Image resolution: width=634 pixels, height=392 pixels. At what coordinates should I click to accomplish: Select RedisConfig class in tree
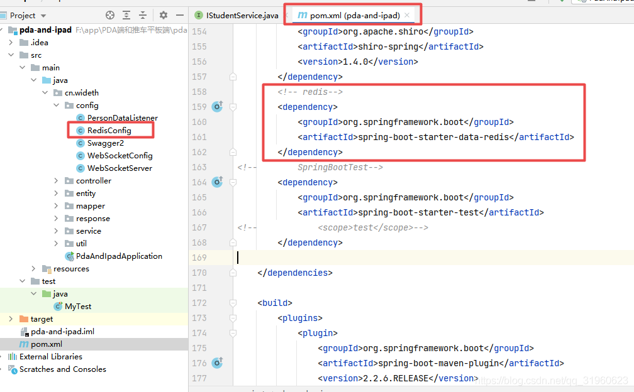[x=109, y=131]
